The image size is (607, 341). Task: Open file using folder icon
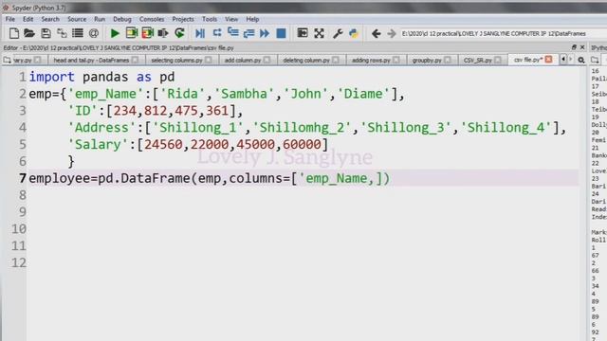tap(29, 33)
